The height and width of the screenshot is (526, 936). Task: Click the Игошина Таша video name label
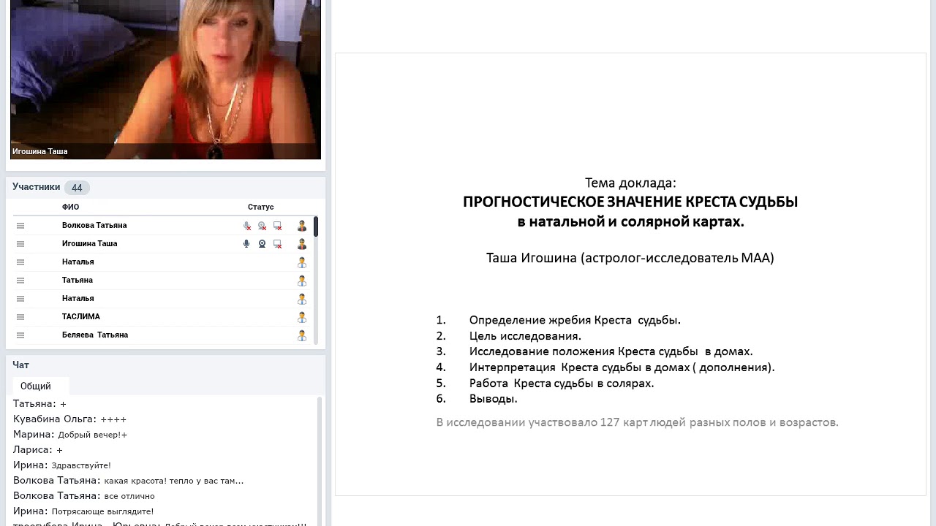40,152
